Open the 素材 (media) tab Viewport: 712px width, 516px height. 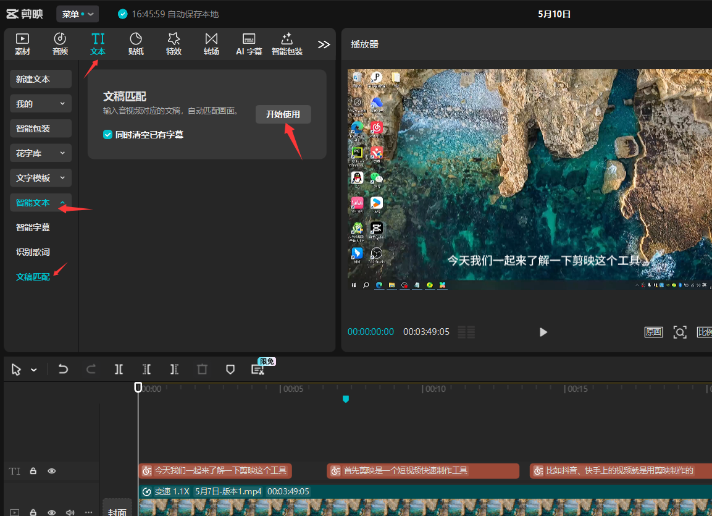[22, 44]
